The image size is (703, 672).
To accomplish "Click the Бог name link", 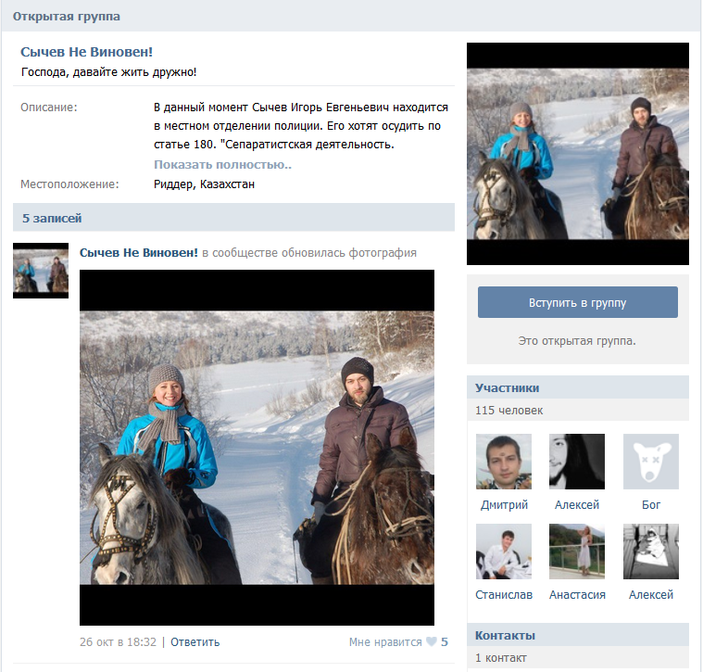I will click(x=651, y=504).
